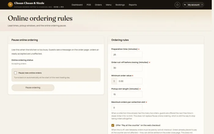
Task: Click the "Order cut-off before closing" label
Action: pos(130,62)
